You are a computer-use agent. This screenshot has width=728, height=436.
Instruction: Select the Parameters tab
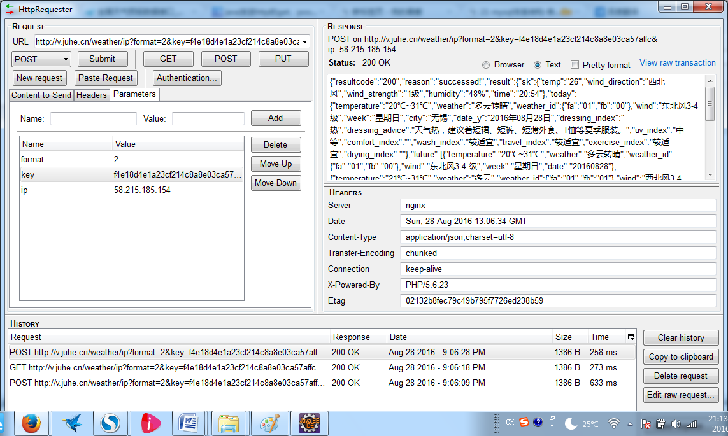[134, 94]
